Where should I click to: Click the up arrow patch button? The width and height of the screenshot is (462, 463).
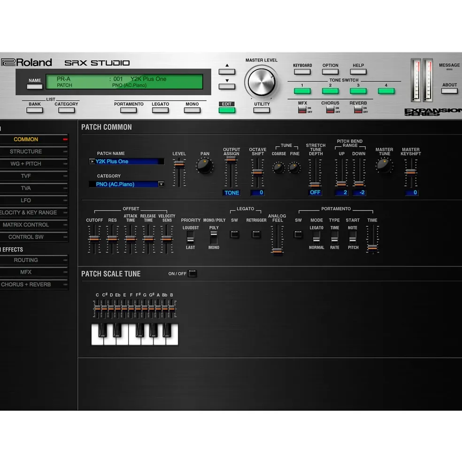click(227, 71)
